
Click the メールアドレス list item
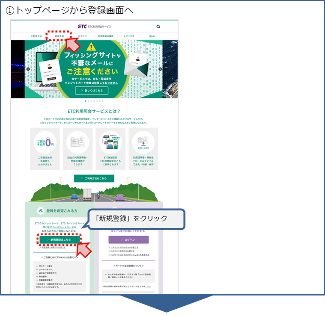(x=45, y=270)
